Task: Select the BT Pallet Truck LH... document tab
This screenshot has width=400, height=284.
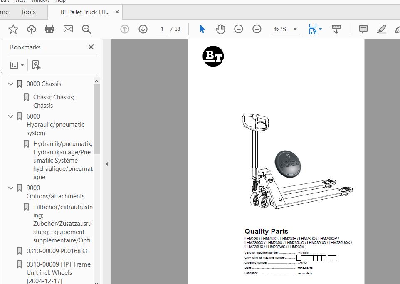Action: [85, 12]
